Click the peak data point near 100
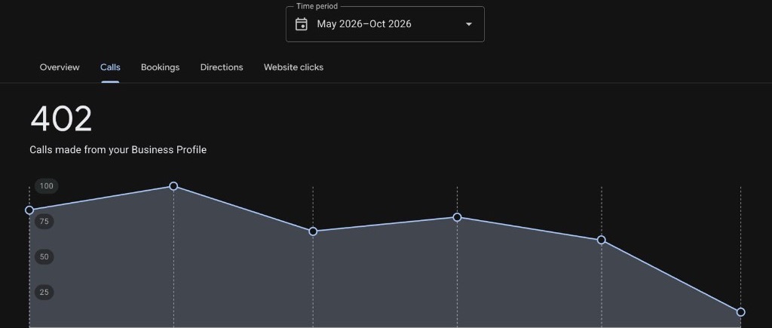 [x=173, y=186]
